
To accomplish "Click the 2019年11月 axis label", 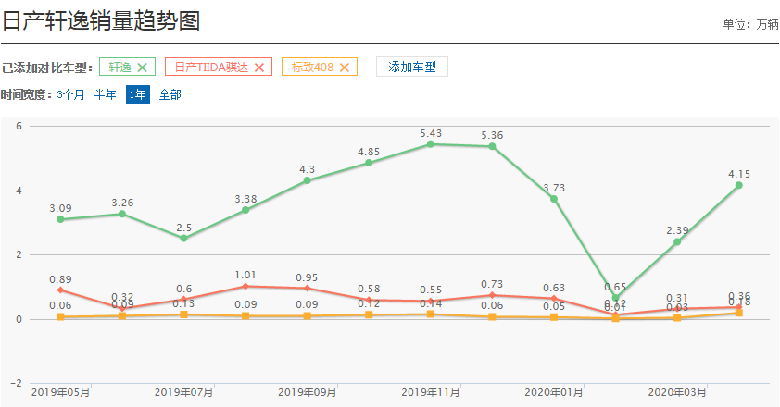I will point(430,392).
